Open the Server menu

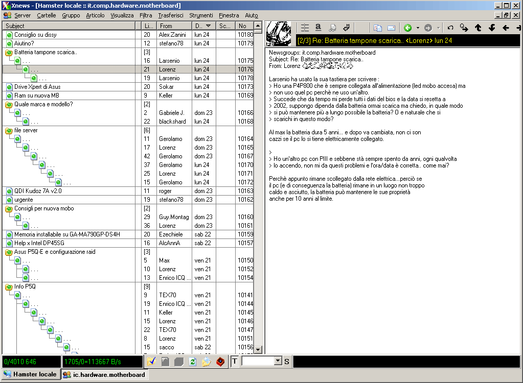[x=22, y=15]
